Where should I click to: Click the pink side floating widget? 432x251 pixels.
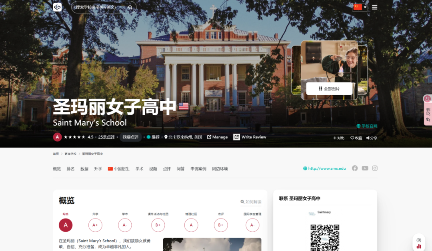point(428,110)
